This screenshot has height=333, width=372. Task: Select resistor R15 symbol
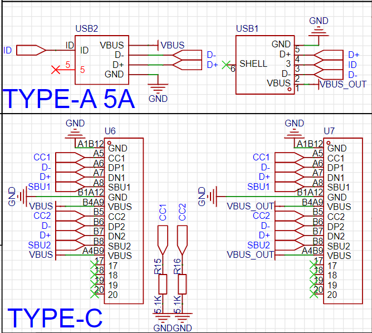[163, 284]
